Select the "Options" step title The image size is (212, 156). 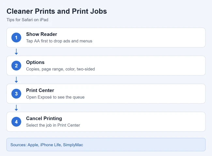[x=35, y=62]
